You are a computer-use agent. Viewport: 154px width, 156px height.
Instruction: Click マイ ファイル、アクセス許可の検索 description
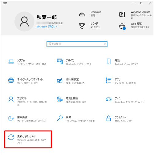[x=80, y=121]
